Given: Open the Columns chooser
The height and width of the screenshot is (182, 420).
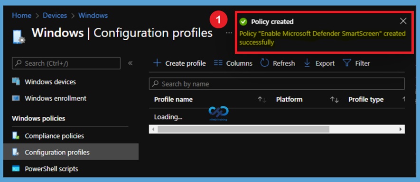Looking at the screenshot, I should point(233,63).
